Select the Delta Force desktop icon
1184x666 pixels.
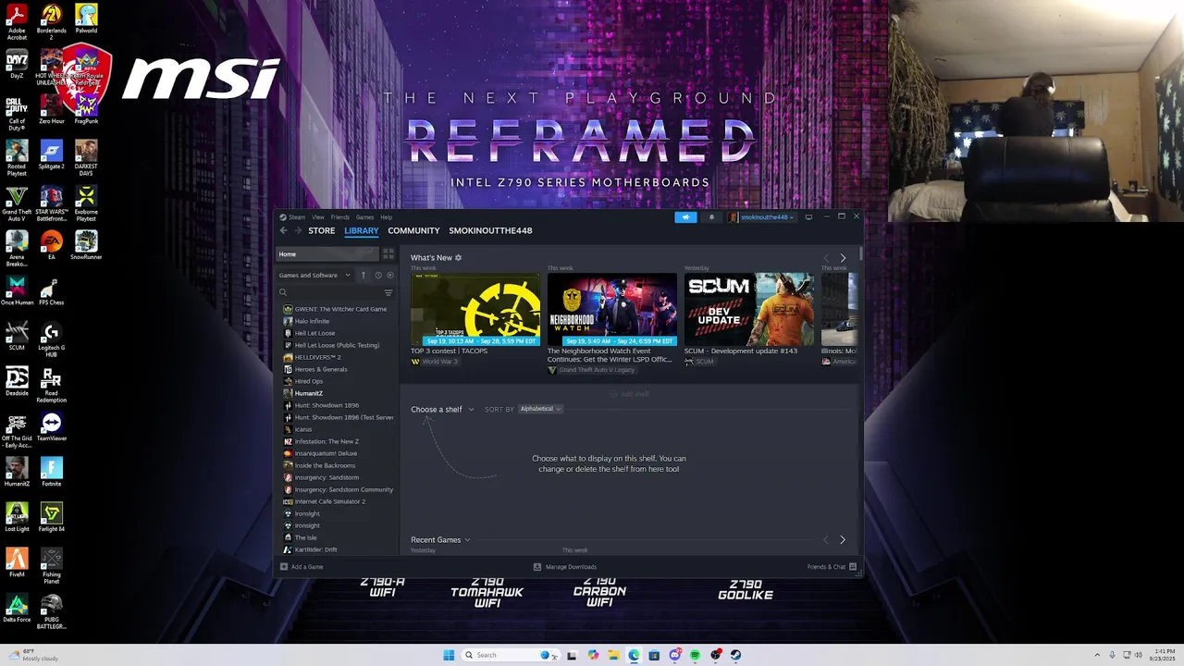point(17,609)
